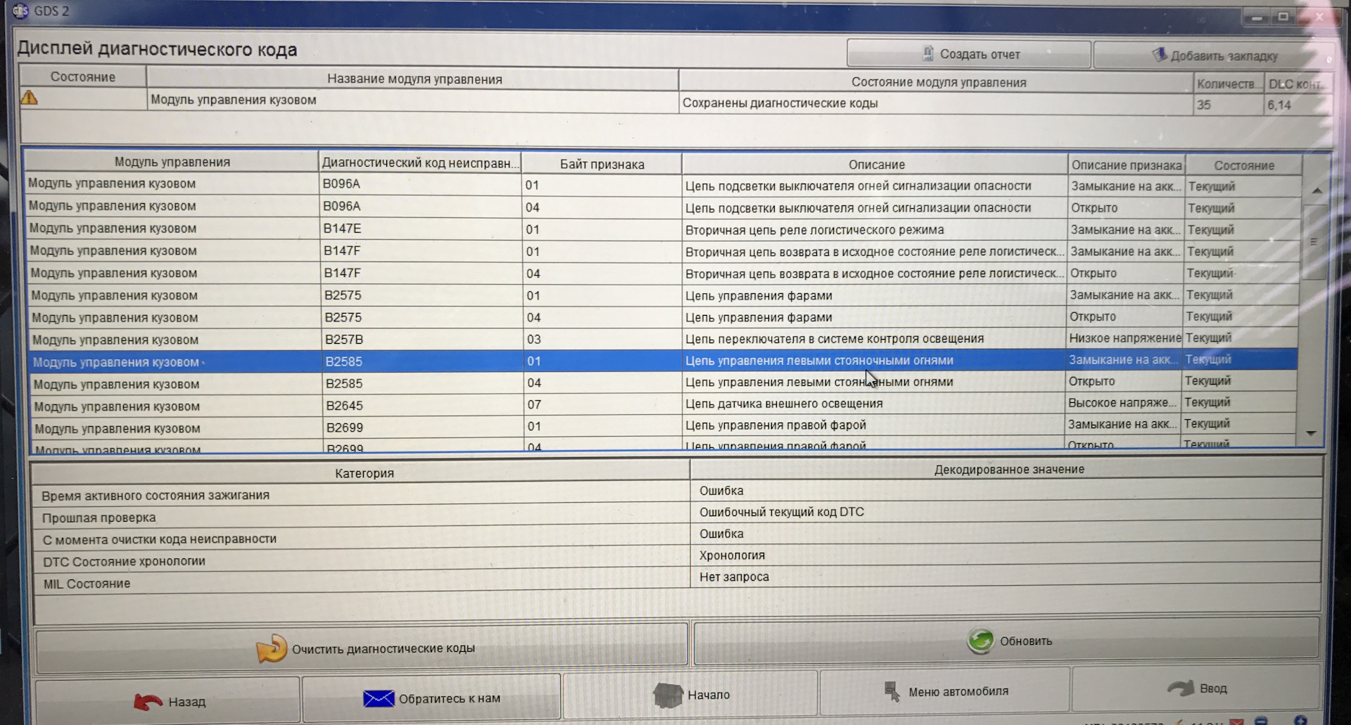Click the Название модуля управления header
The width and height of the screenshot is (1351, 725).
[x=414, y=79]
